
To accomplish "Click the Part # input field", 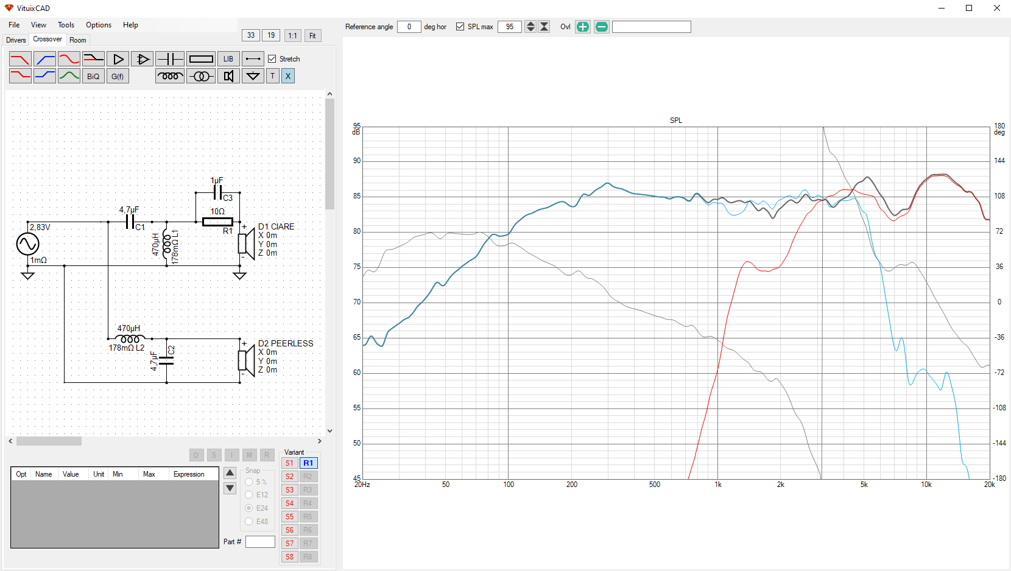I will click(x=260, y=542).
